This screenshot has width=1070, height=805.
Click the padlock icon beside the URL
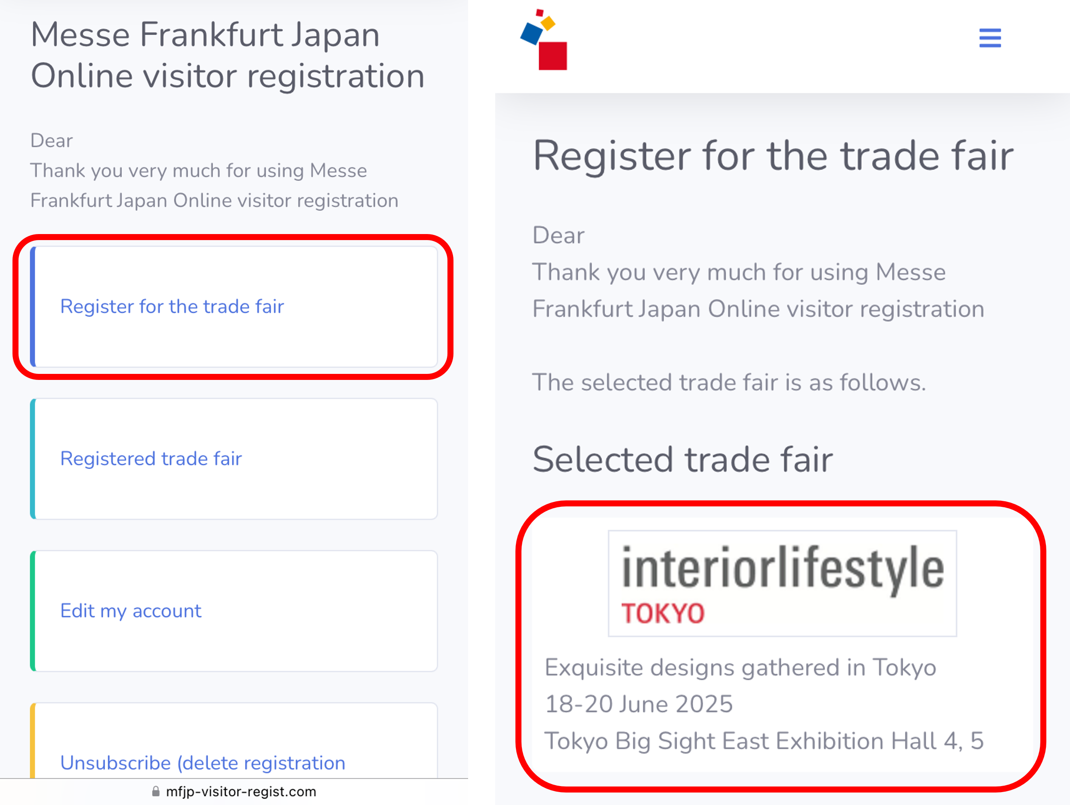[156, 792]
